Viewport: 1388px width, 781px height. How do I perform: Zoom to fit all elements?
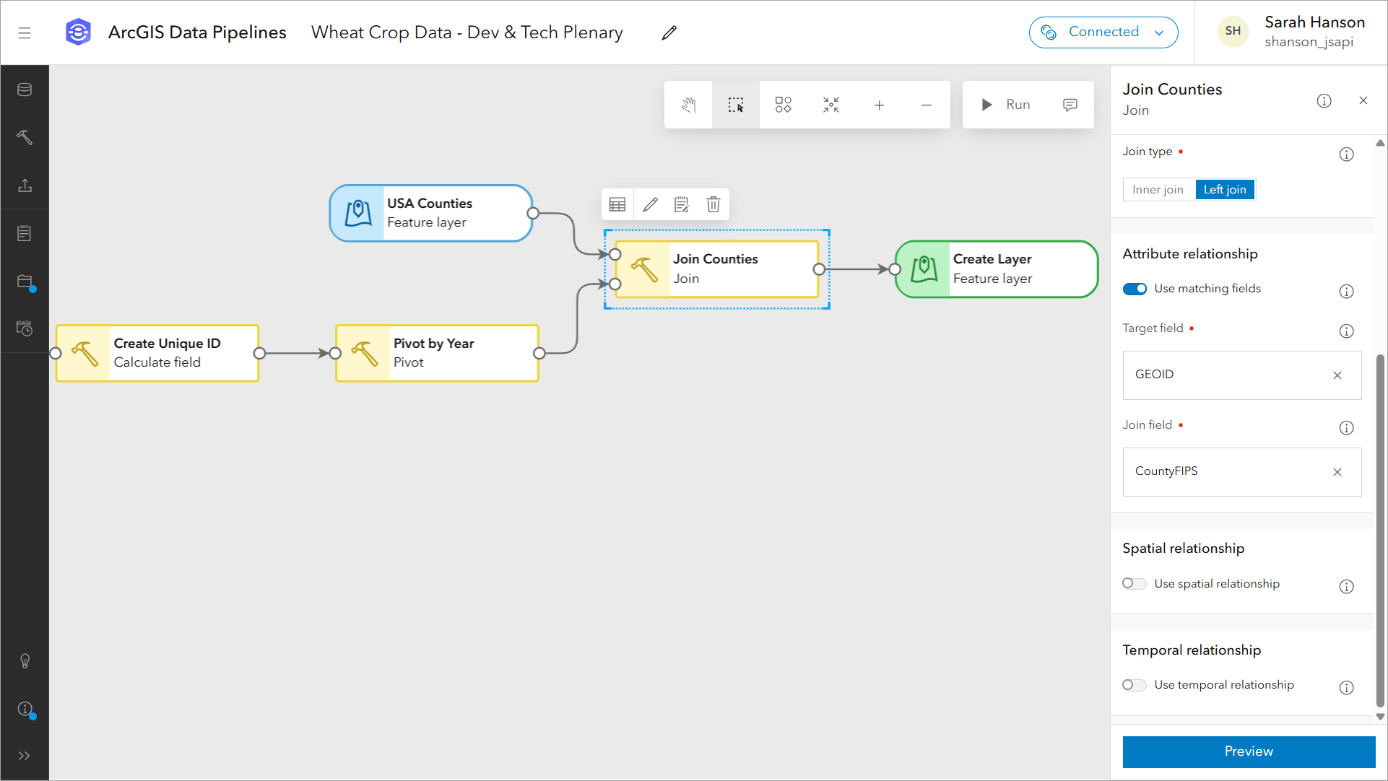pyautogui.click(x=830, y=105)
